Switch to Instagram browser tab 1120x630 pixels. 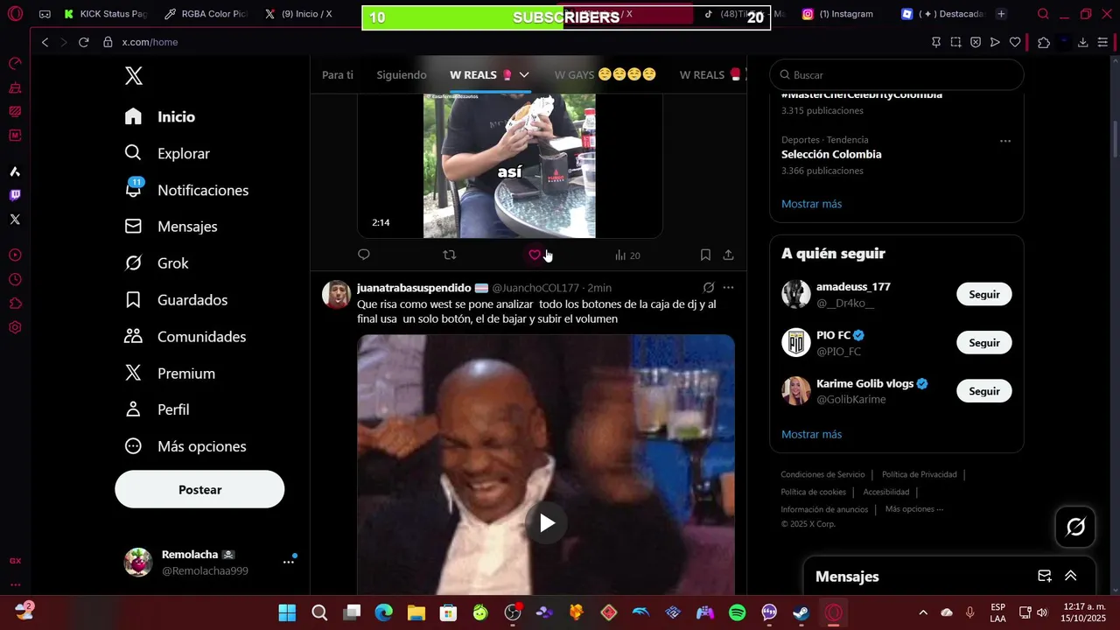tap(838, 14)
